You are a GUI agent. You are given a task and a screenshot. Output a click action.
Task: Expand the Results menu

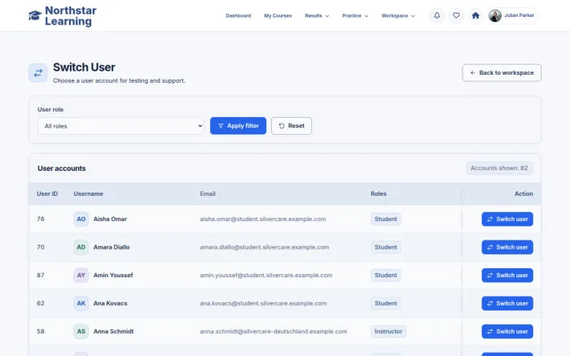point(317,16)
